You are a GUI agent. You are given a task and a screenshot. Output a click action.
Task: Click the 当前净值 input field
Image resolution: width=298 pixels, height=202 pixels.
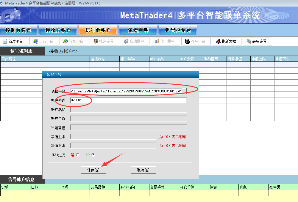(x=129, y=128)
